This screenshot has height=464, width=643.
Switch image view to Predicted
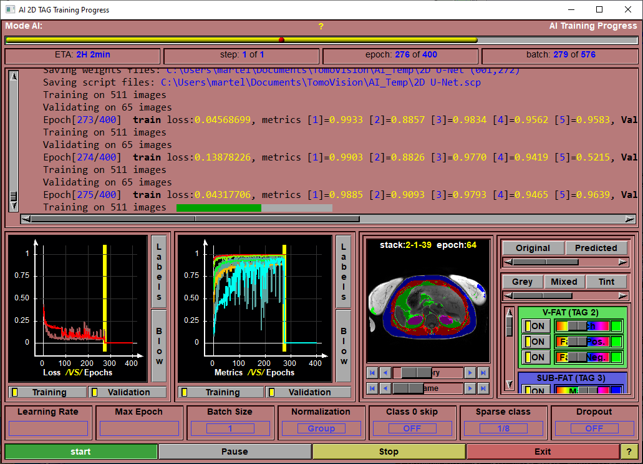pyautogui.click(x=596, y=248)
